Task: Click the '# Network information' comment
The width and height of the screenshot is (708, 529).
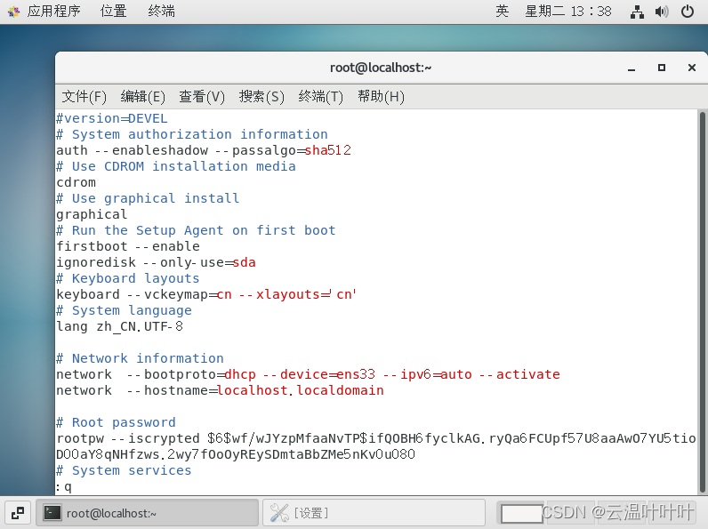Action: [140, 358]
